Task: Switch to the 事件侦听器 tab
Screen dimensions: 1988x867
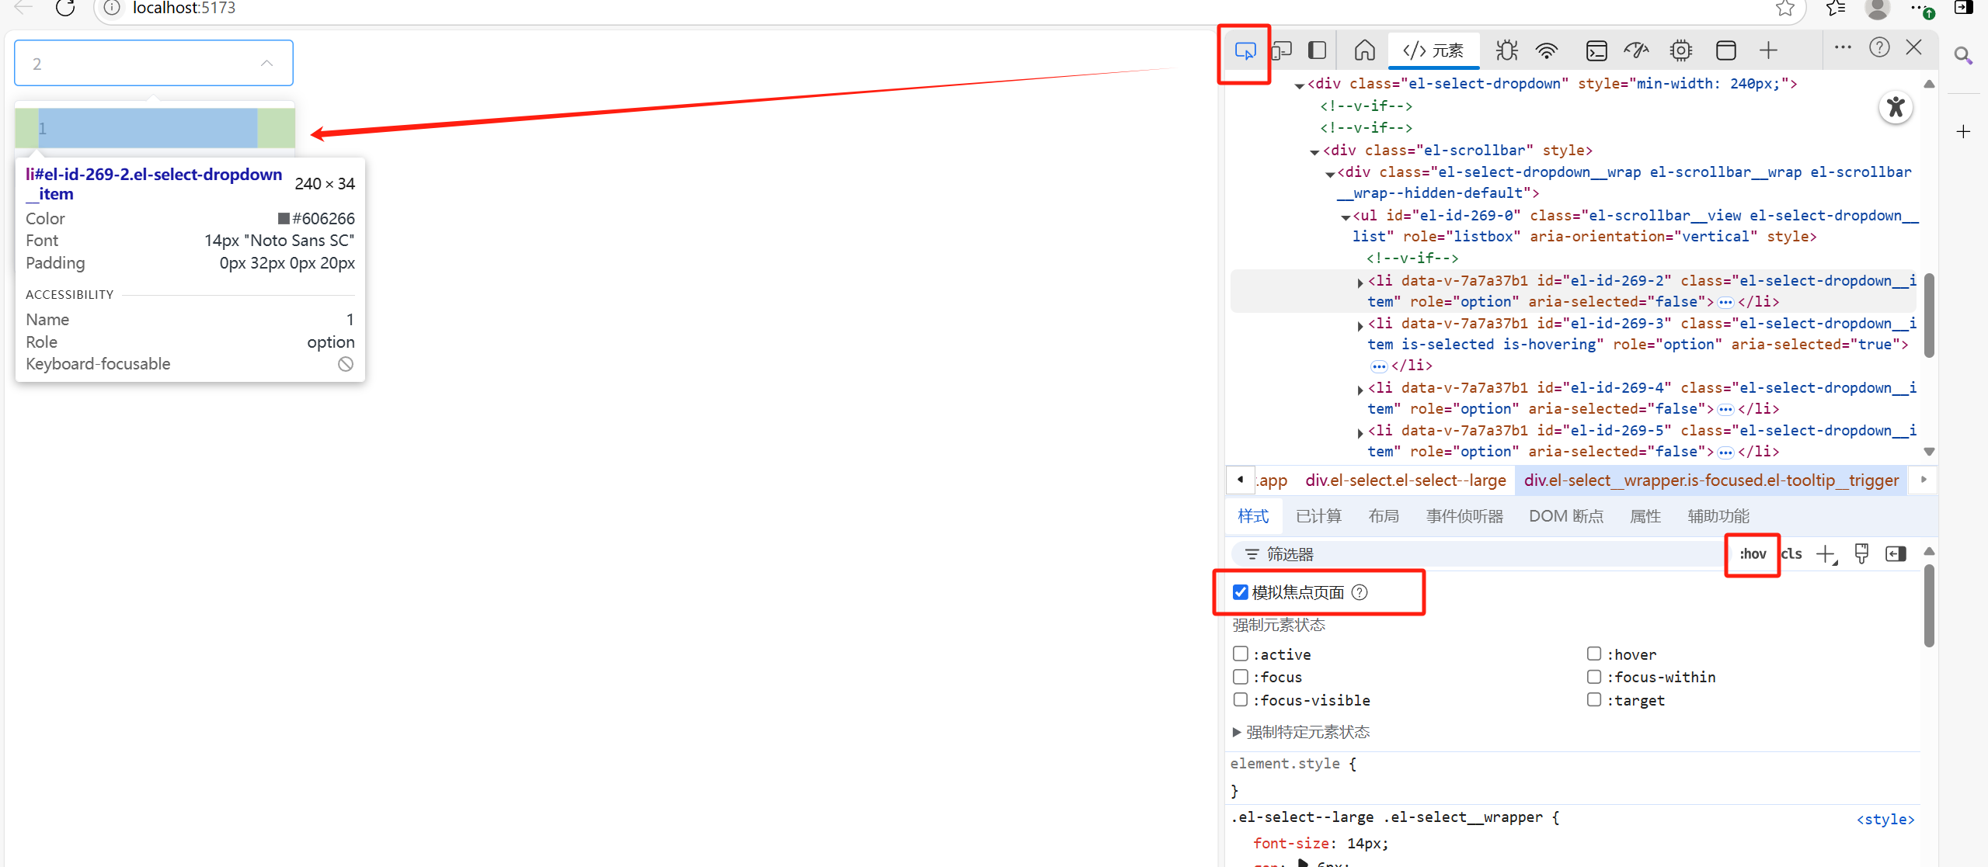Action: coord(1464,516)
